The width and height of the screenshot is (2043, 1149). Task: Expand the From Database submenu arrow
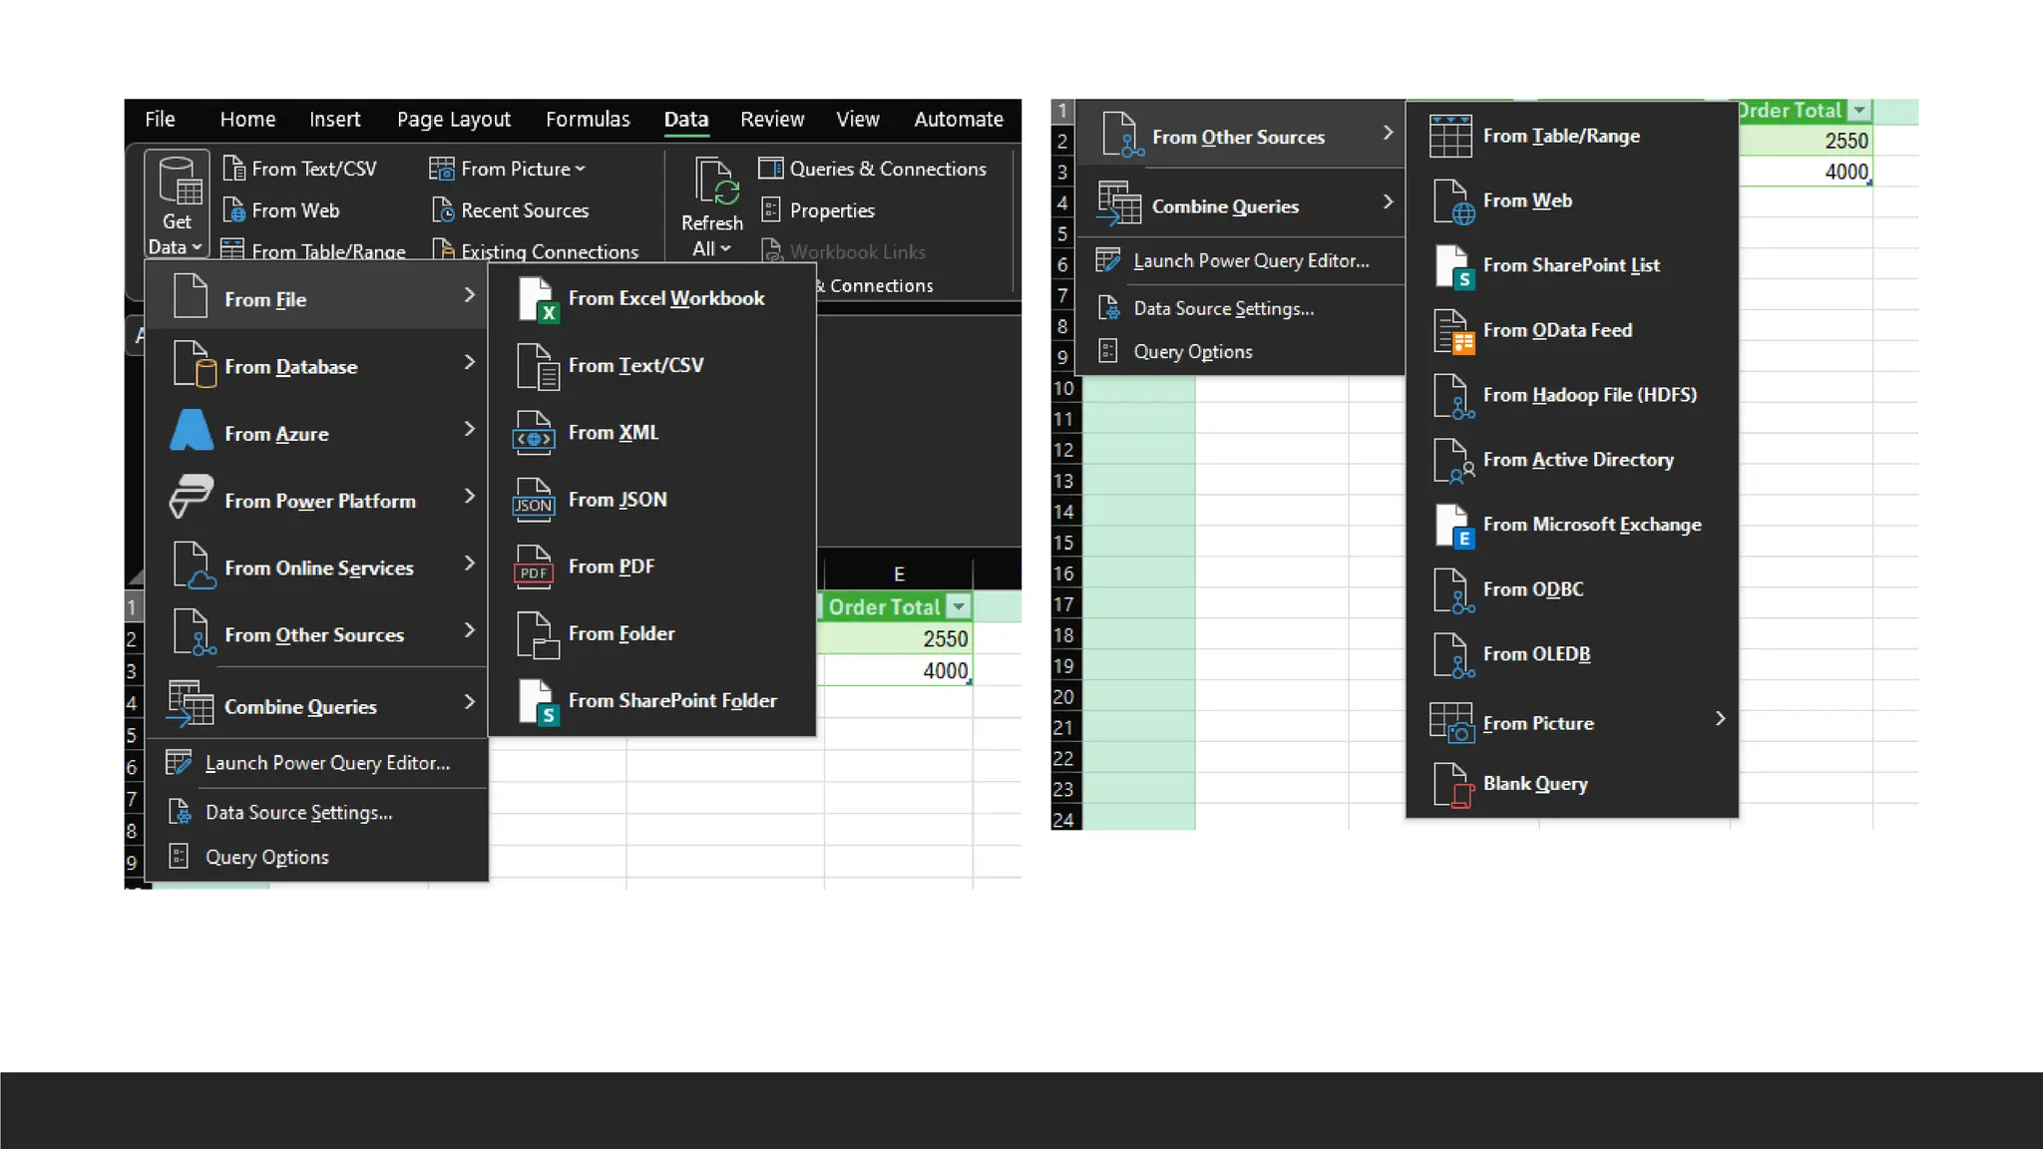[469, 363]
